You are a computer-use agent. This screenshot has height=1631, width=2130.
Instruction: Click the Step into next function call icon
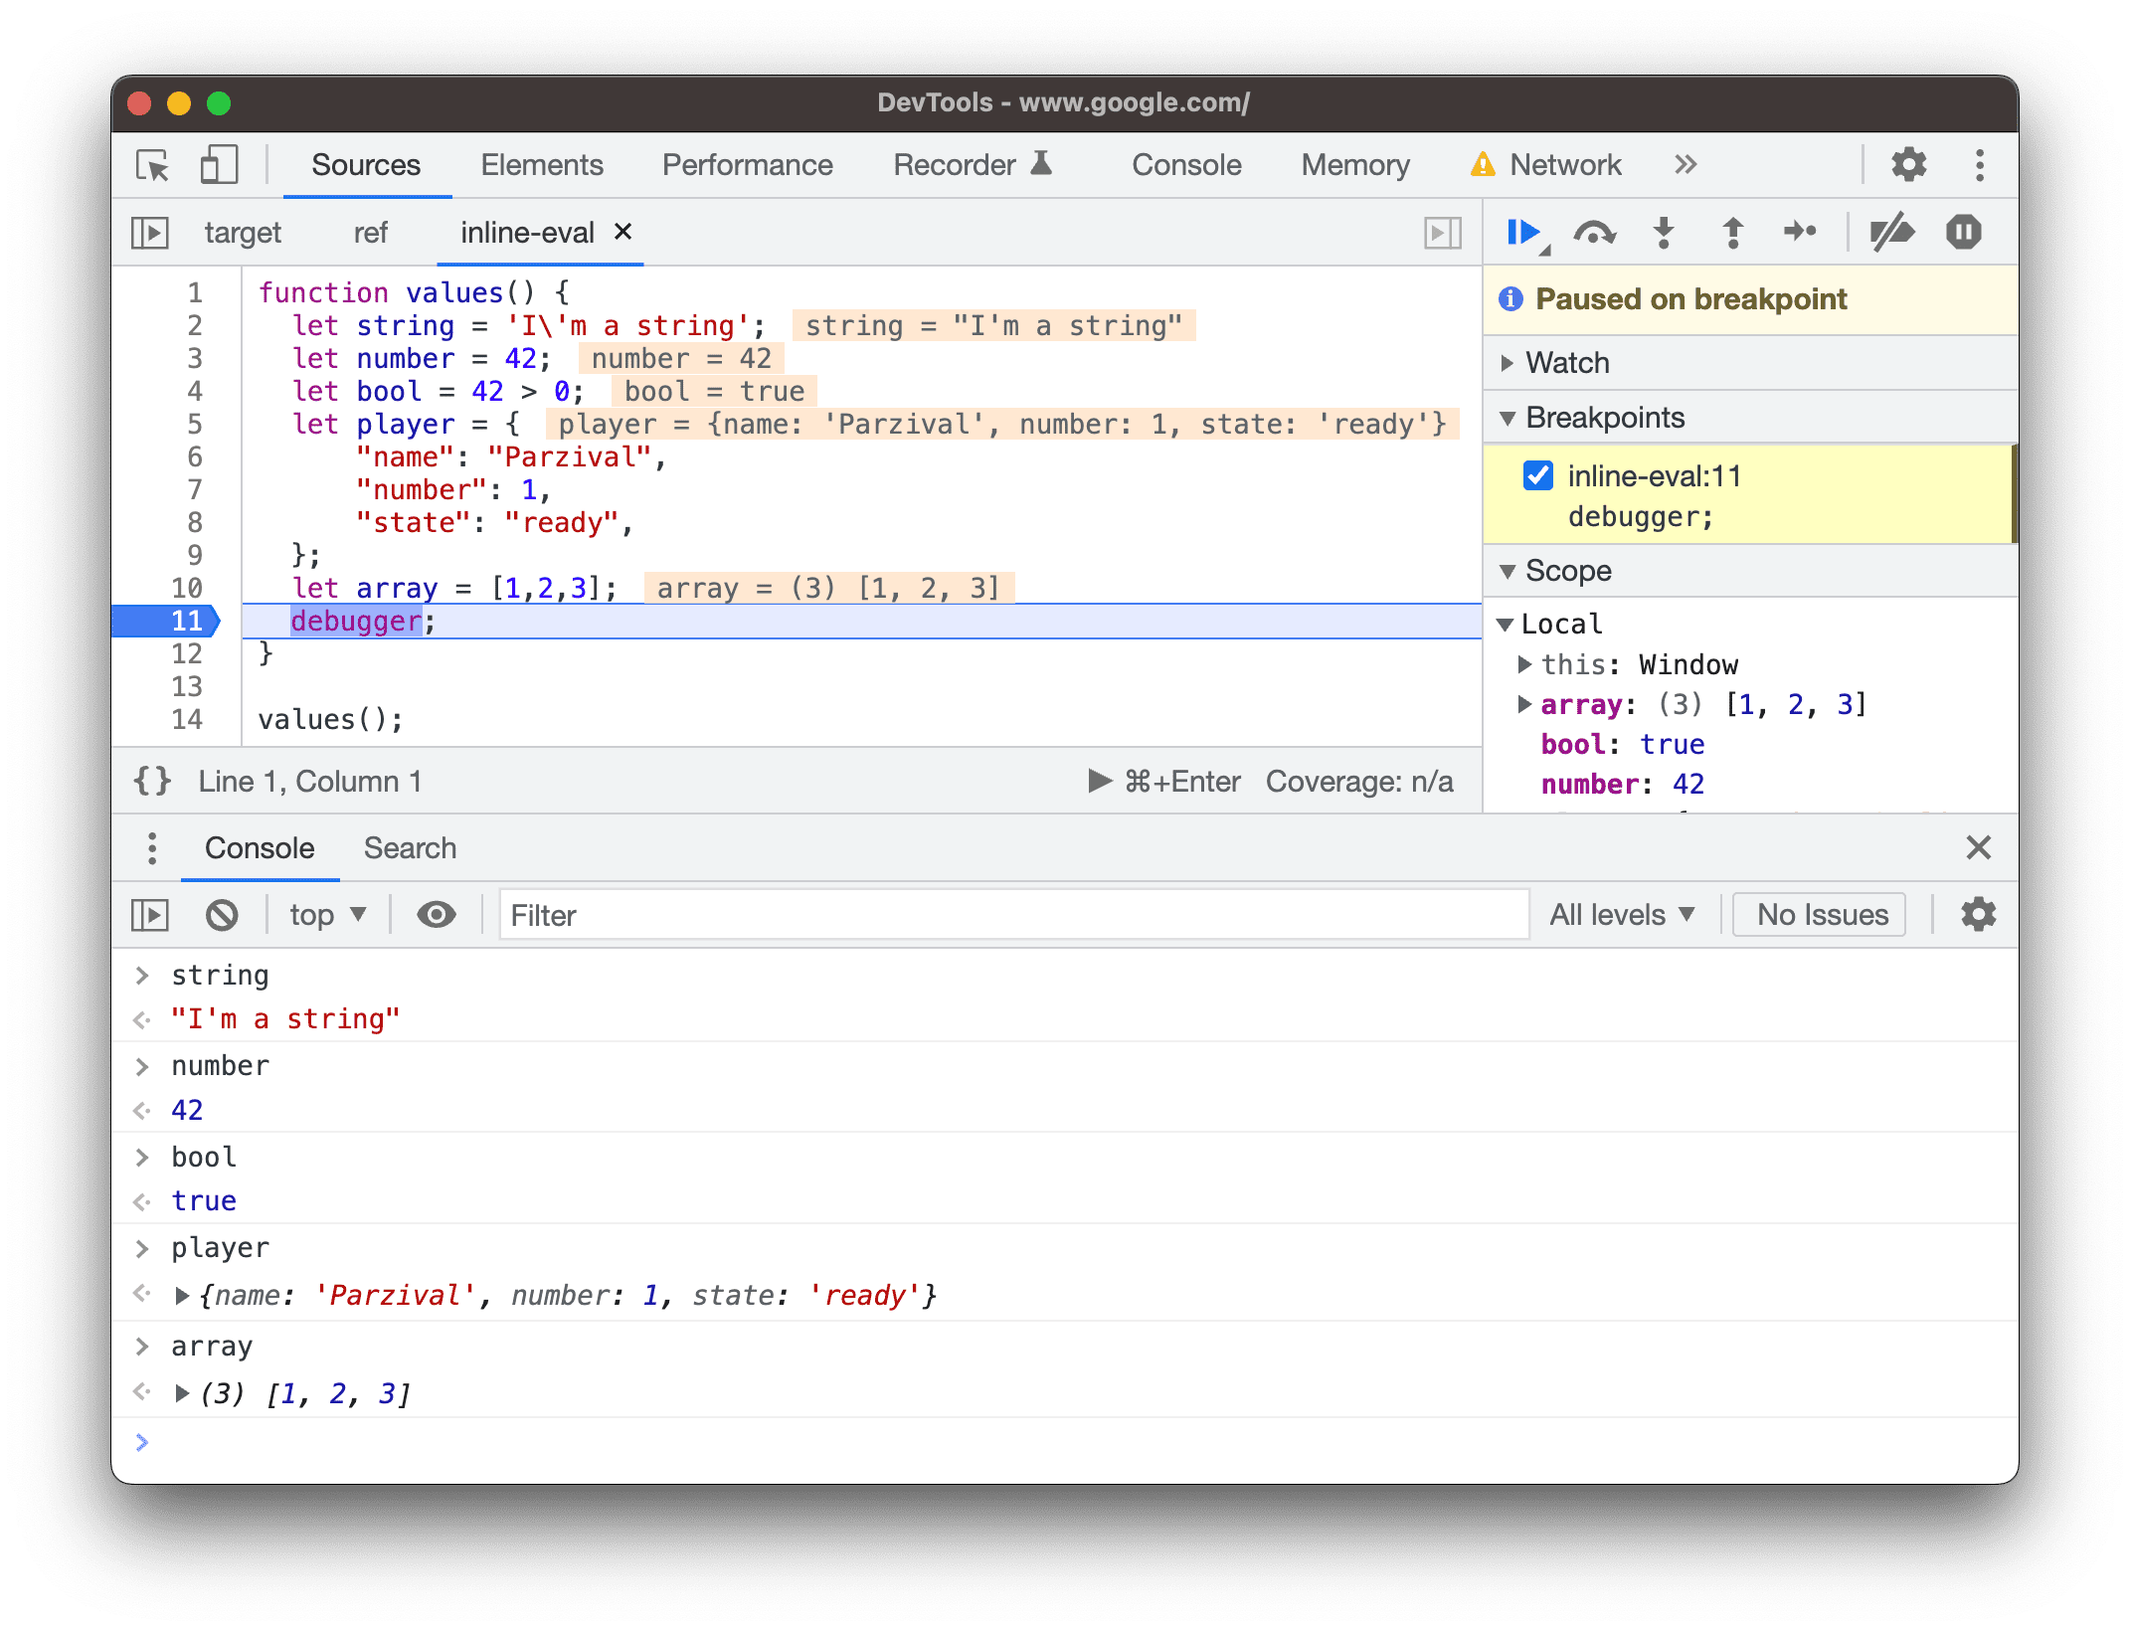click(1659, 240)
